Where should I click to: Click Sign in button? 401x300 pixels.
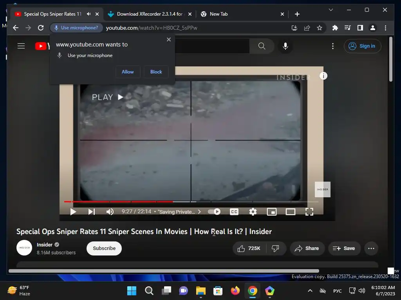coord(362,46)
